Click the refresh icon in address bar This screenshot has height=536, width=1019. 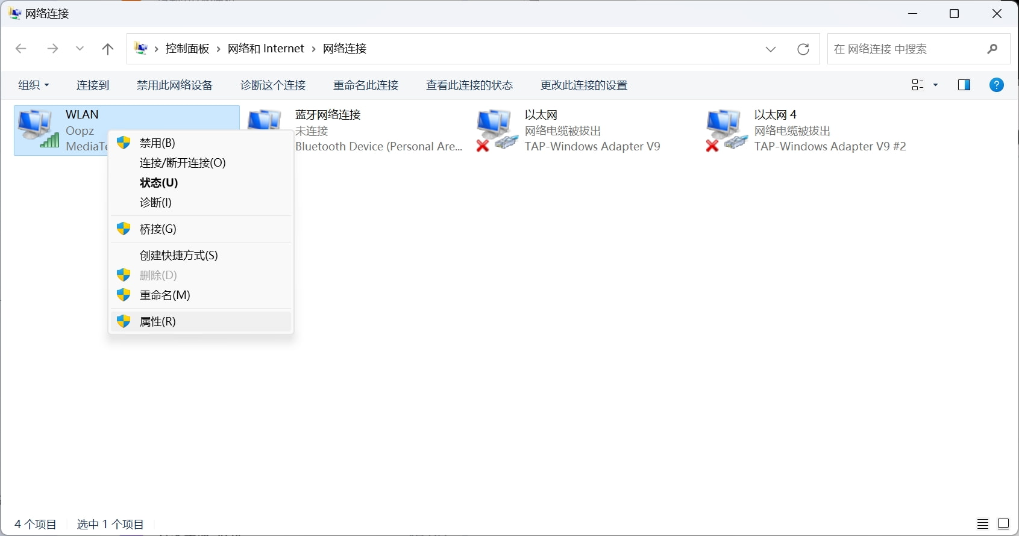(x=803, y=49)
